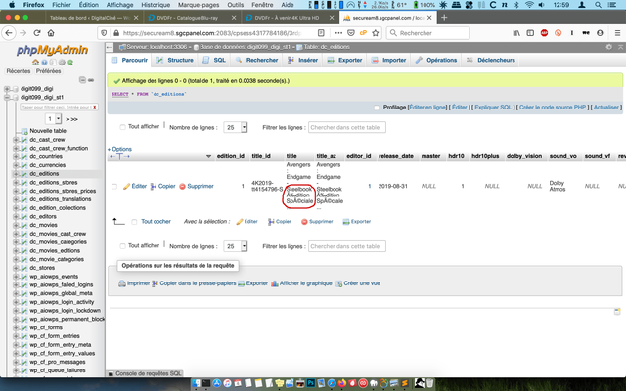Open the Opérations tab

click(x=436, y=60)
